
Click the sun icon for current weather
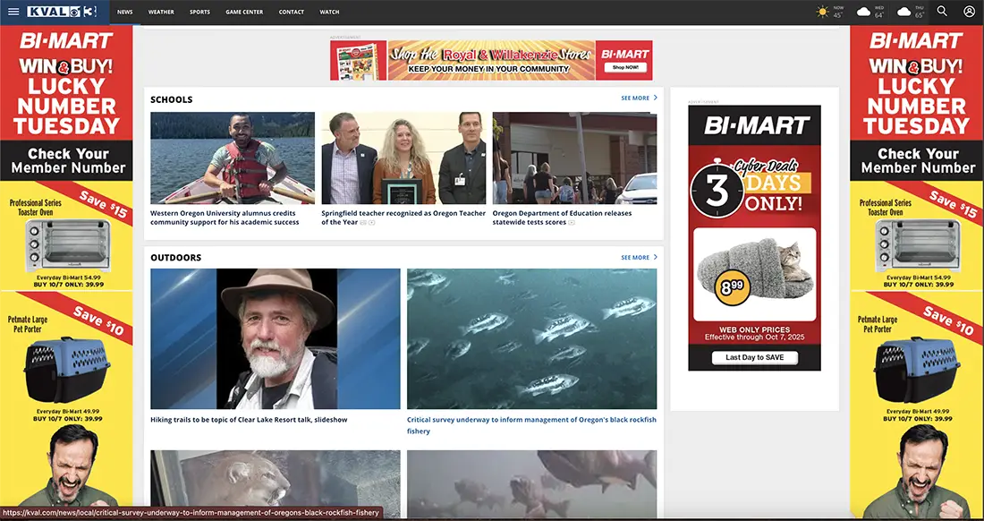click(x=822, y=12)
